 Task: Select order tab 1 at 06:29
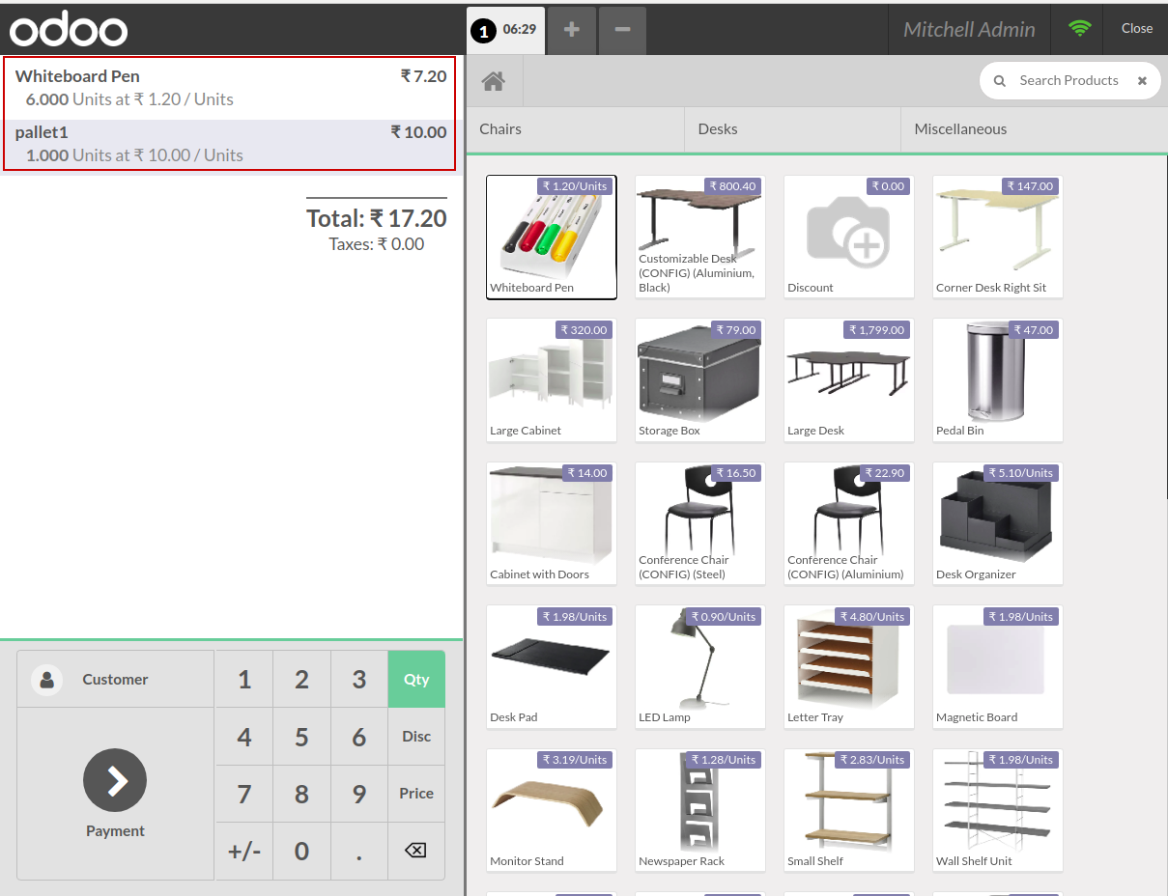pos(505,30)
